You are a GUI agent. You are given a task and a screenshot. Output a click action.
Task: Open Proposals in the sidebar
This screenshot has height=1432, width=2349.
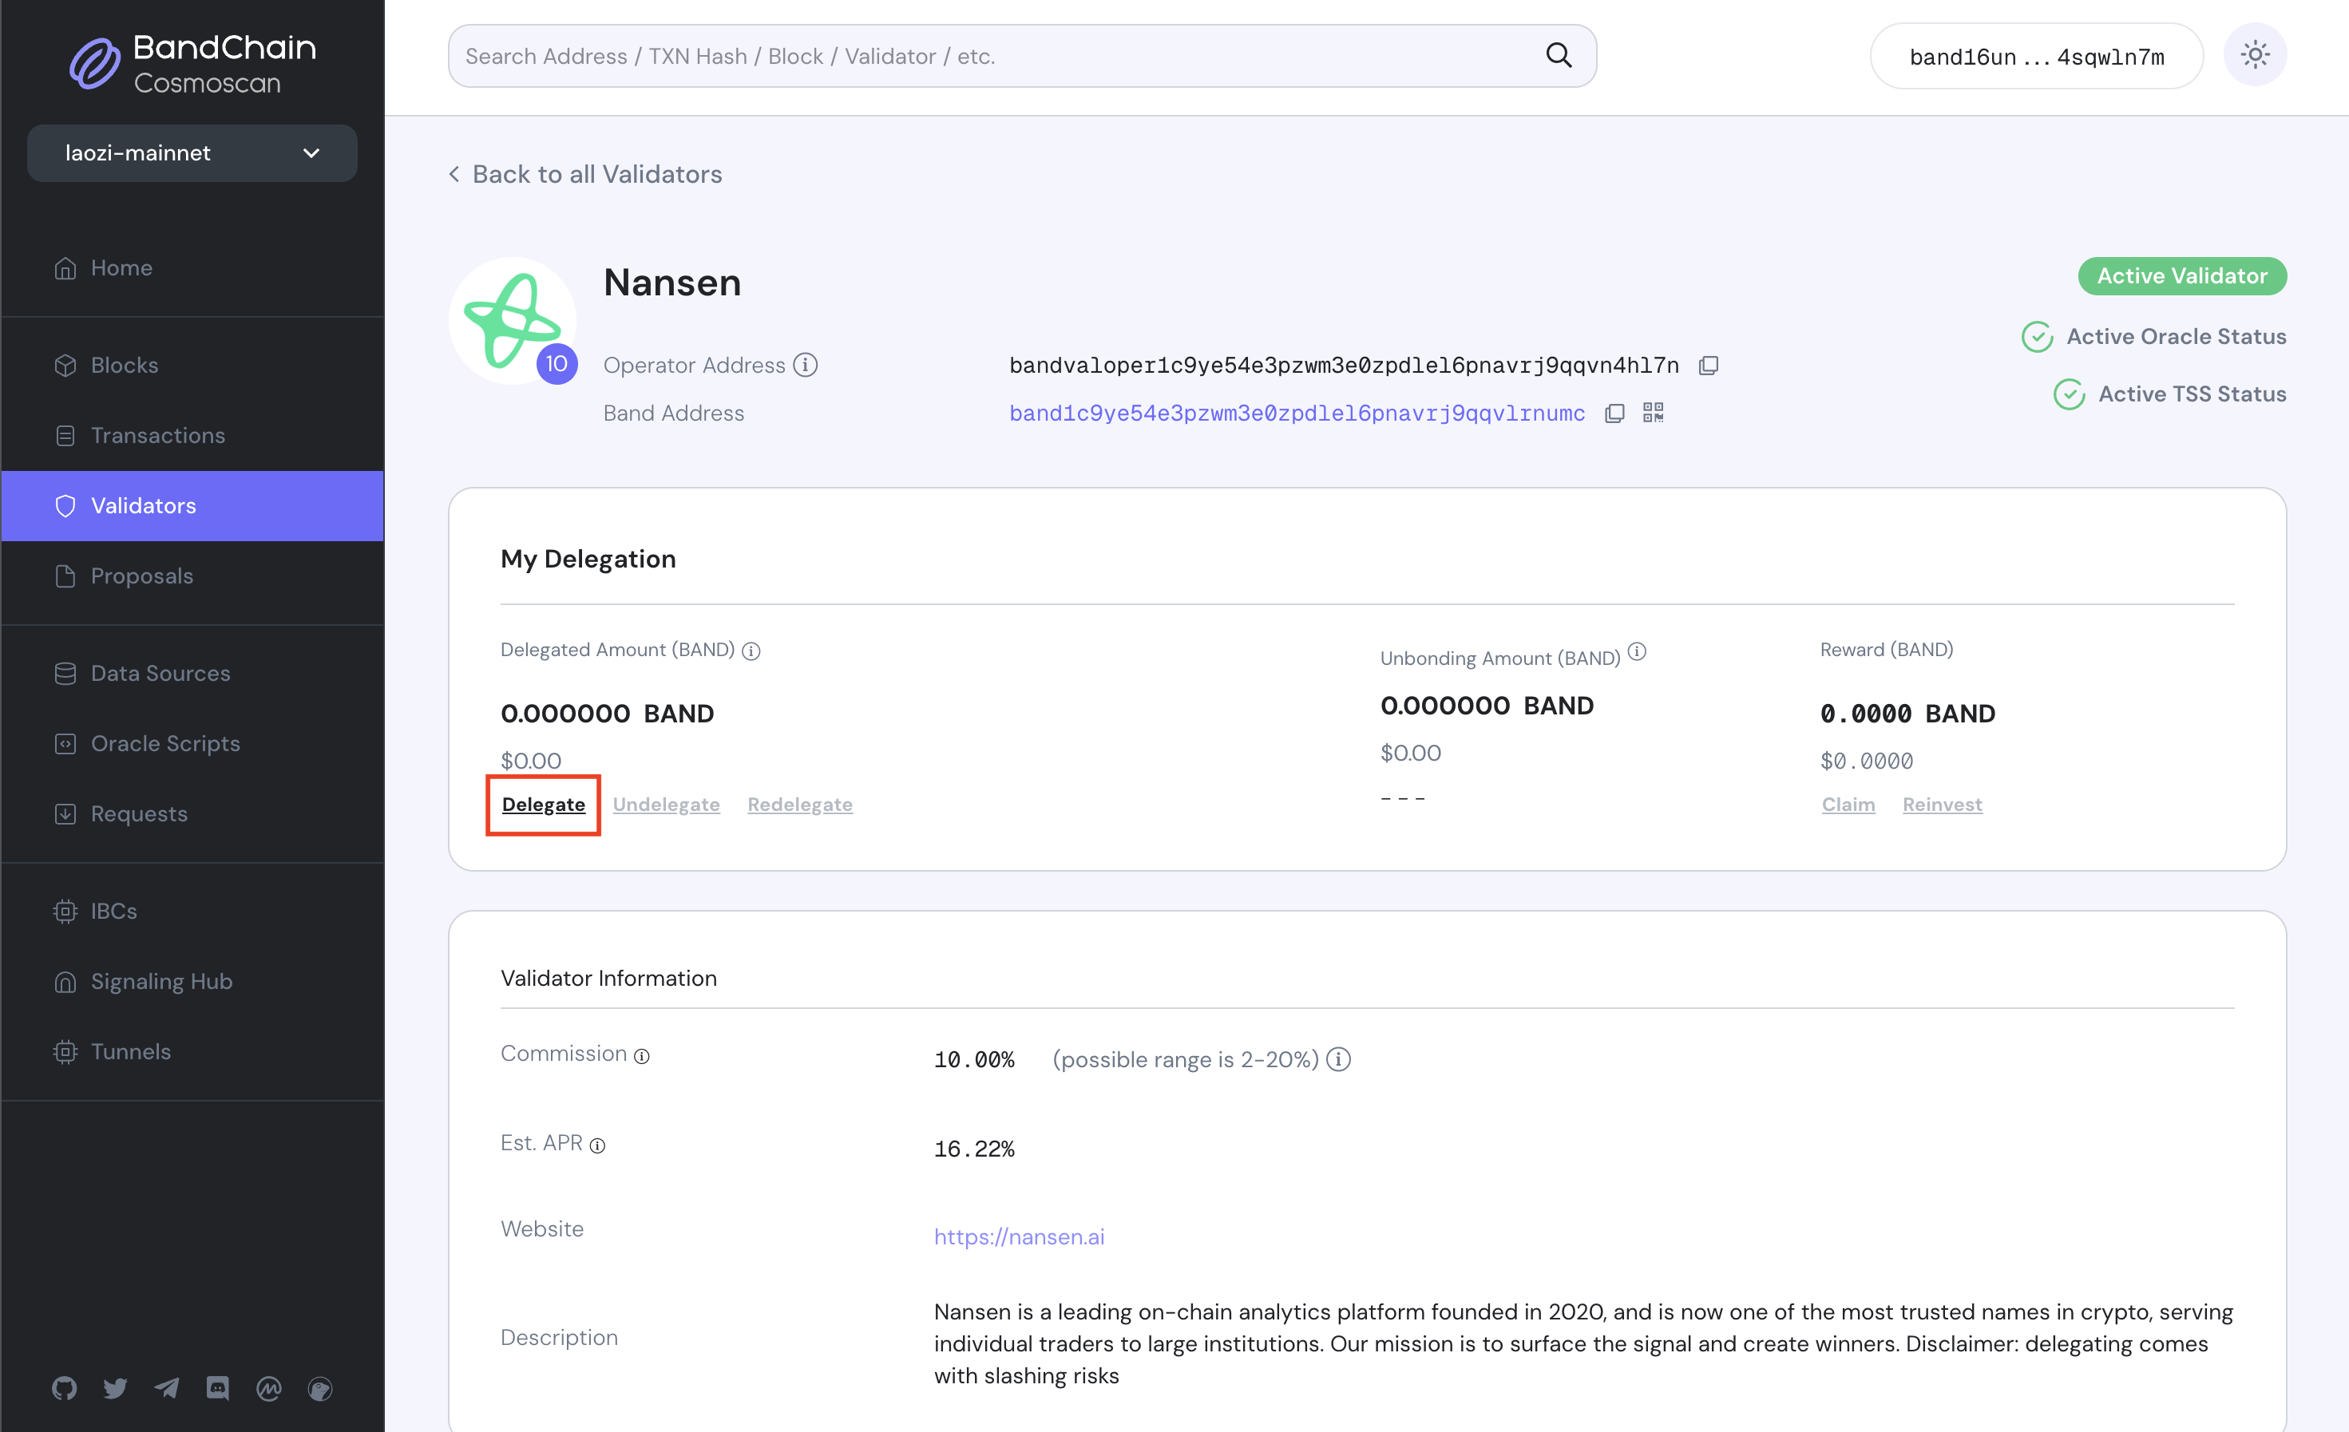(x=192, y=576)
